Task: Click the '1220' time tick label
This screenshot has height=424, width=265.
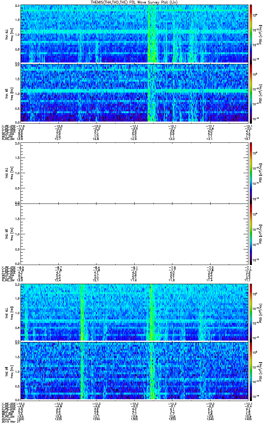Action: [x=58, y=419]
